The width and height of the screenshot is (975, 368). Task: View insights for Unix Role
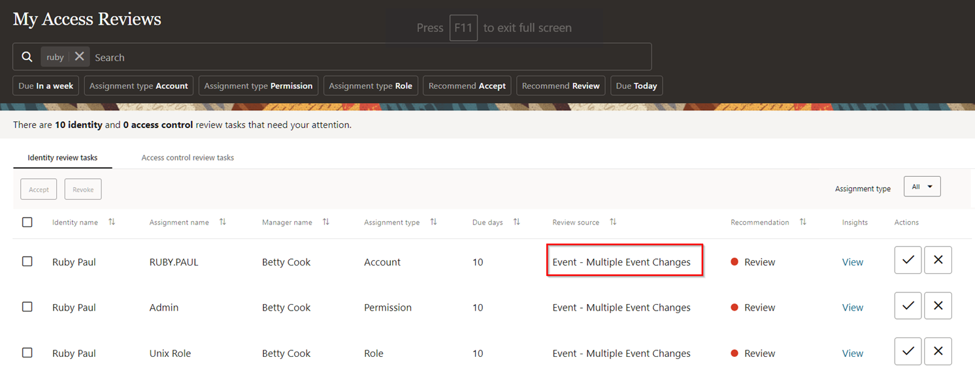tap(853, 353)
